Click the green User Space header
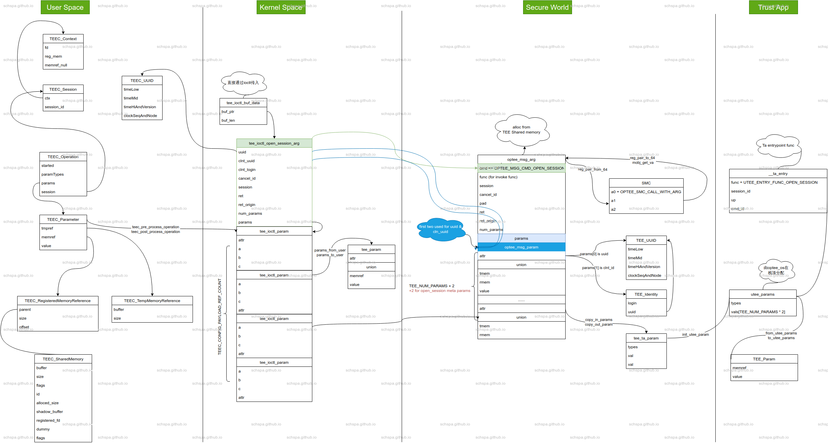This screenshot has width=828, height=444. pyautogui.click(x=65, y=7)
